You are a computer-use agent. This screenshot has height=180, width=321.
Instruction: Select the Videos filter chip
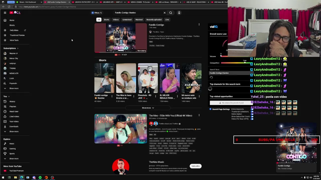point(116,19)
